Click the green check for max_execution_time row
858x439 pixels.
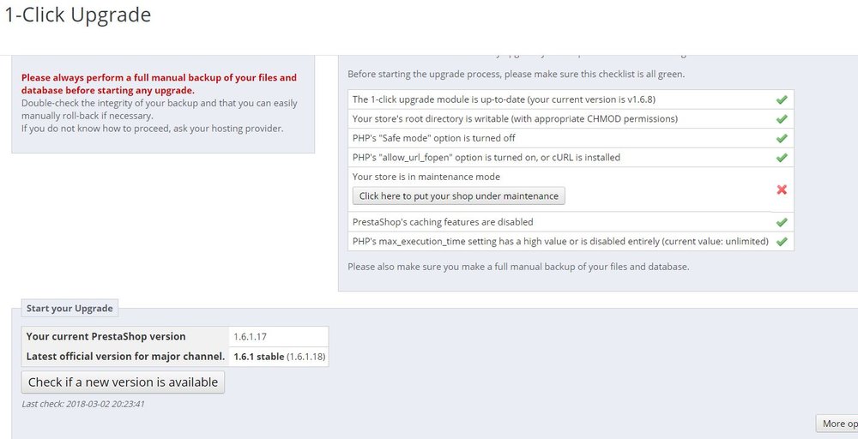pyautogui.click(x=782, y=241)
